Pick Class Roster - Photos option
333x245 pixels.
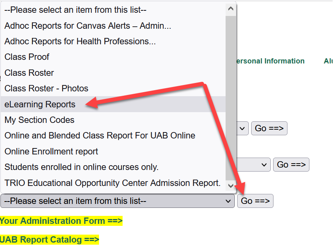46,89
